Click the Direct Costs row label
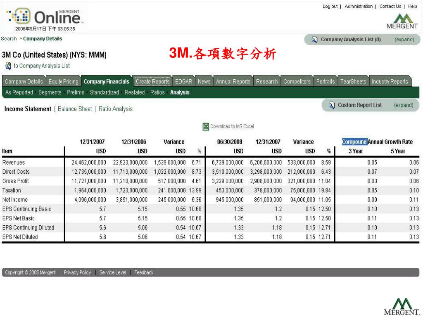Viewport: 423px width, 317px height. (16, 172)
